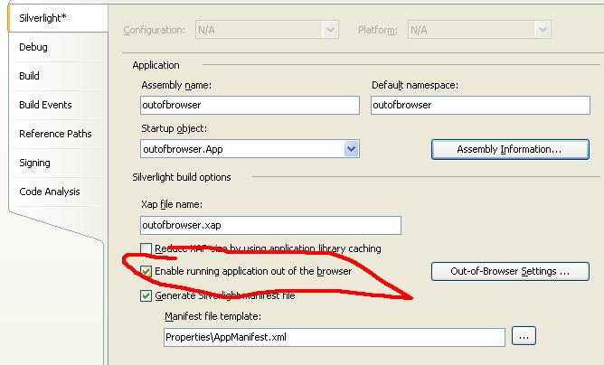This screenshot has width=604, height=365.
Task: Click the Assembly Information button
Action: 509,149
